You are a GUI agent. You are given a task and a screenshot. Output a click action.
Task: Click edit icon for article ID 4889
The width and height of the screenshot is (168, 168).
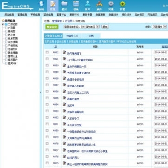click(x=65, y=72)
